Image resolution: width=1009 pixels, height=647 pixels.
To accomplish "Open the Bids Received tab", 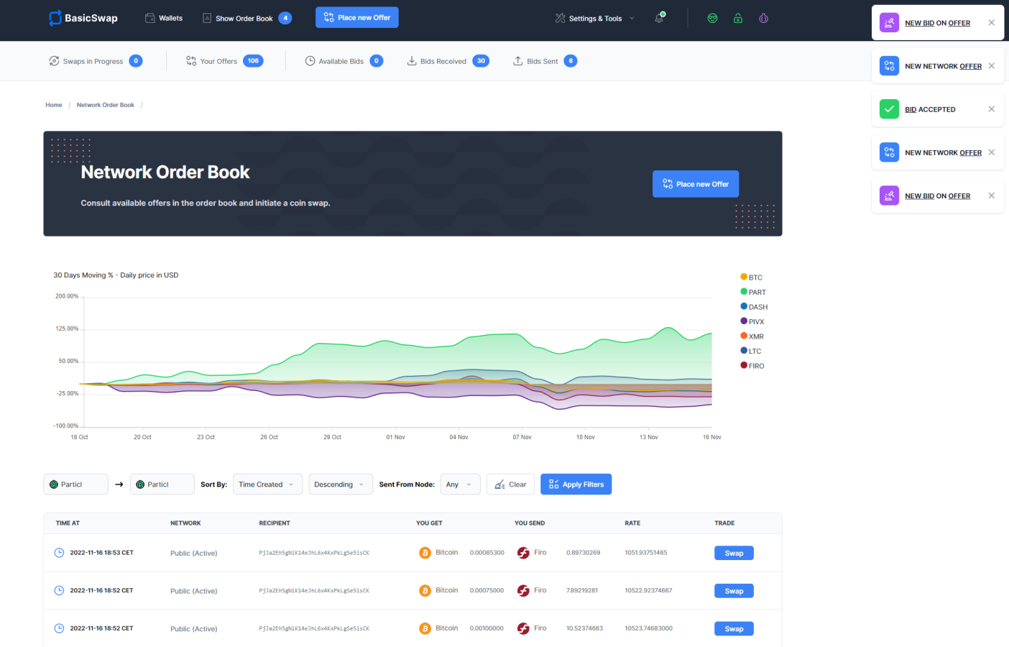I will pyautogui.click(x=448, y=61).
